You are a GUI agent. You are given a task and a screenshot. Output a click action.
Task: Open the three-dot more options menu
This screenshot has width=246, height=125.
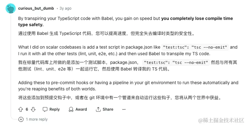(124, 109)
